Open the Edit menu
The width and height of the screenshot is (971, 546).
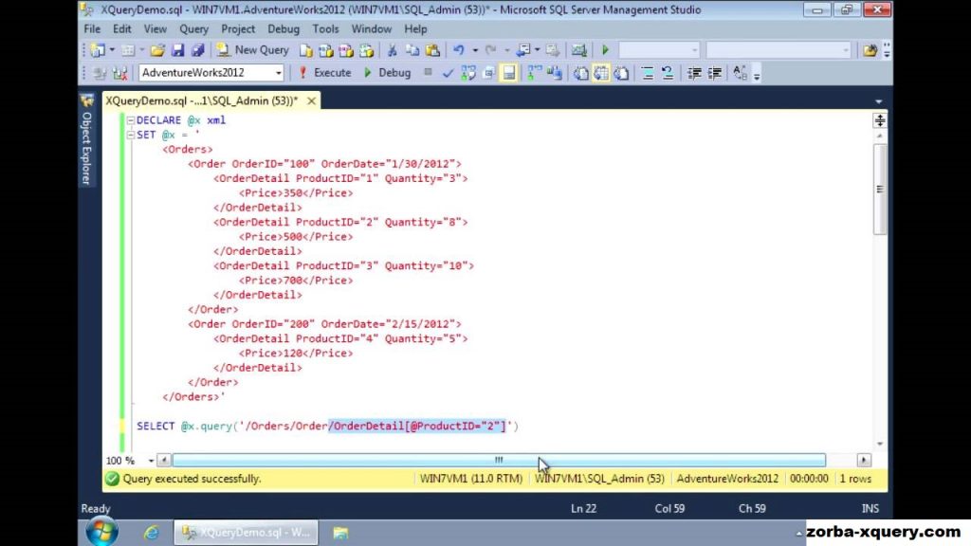click(x=122, y=29)
